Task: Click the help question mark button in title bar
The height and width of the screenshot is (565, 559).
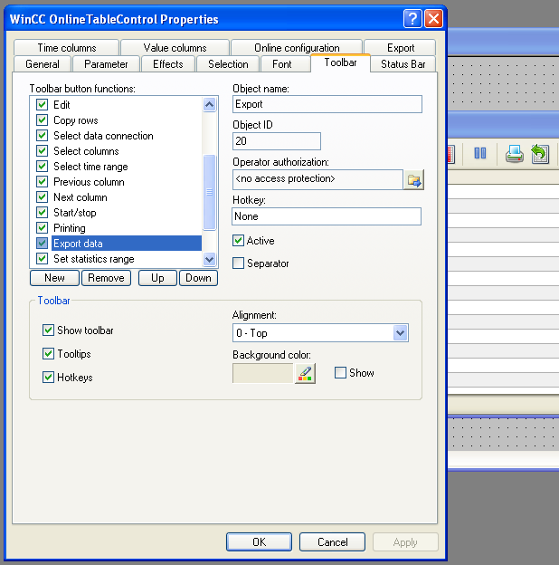Action: [x=412, y=18]
